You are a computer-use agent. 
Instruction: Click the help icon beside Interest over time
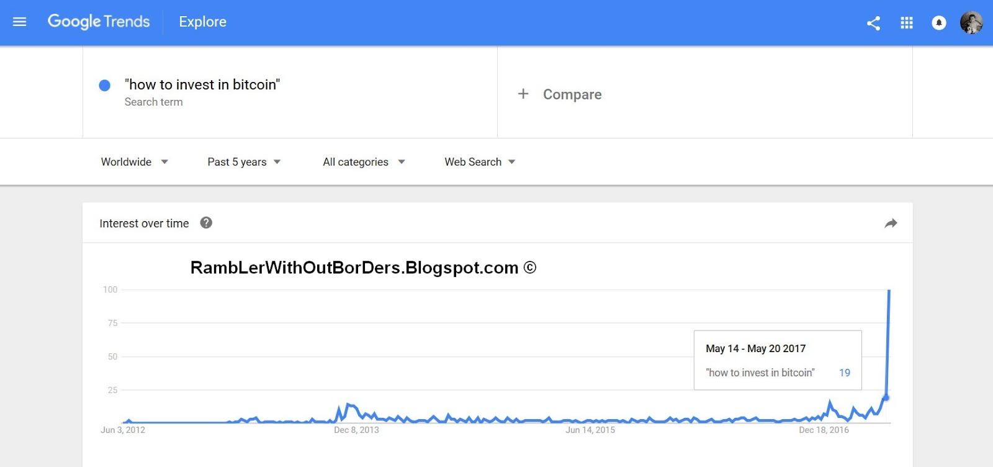206,222
